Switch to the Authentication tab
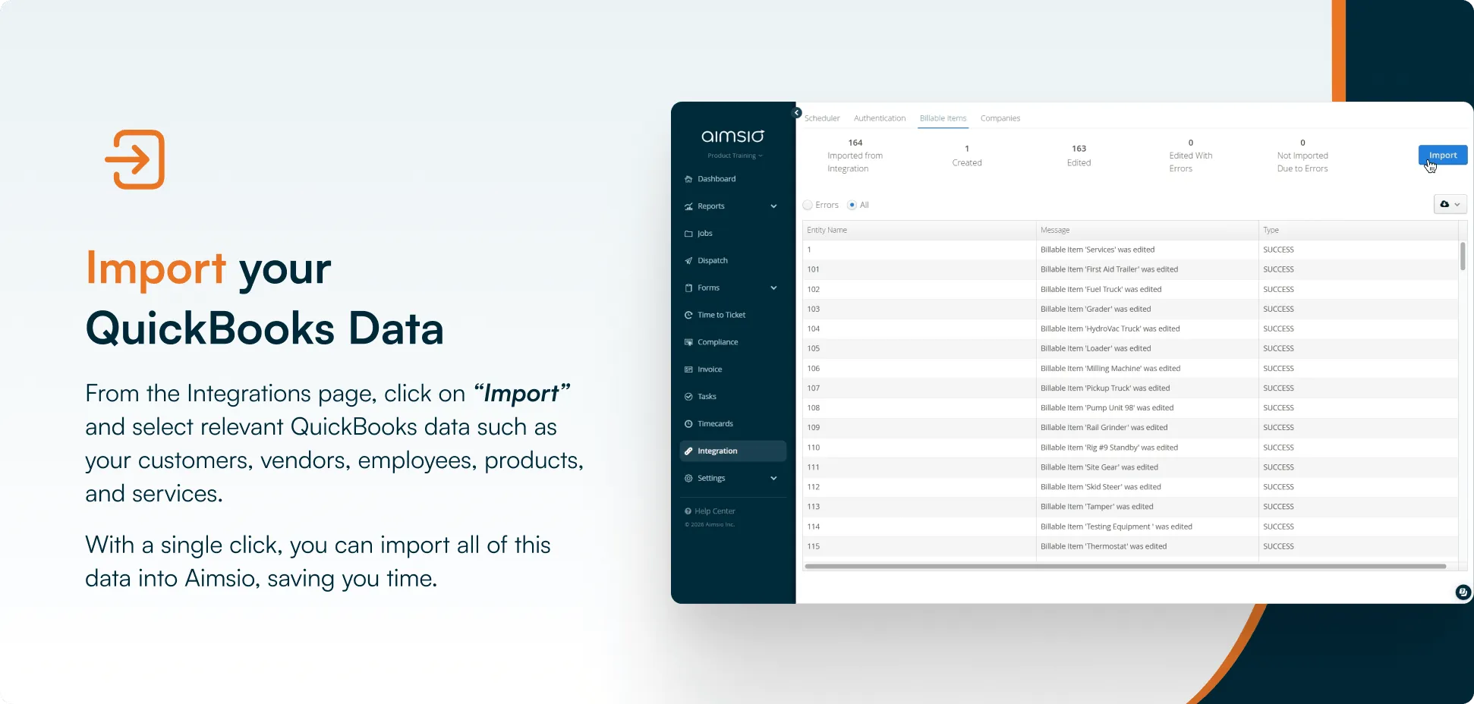 (x=879, y=118)
